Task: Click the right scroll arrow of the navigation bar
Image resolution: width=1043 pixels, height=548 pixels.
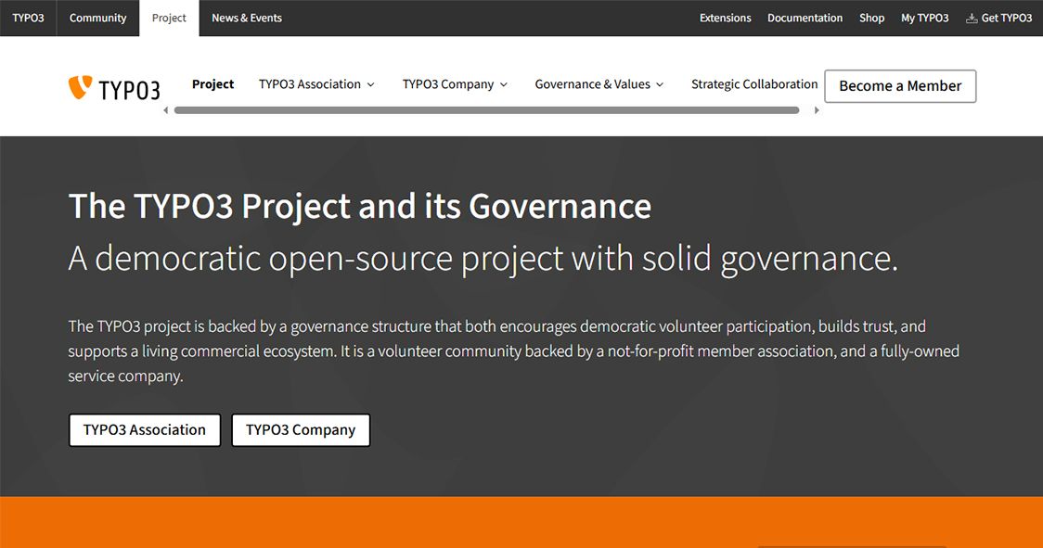Action: pyautogui.click(x=817, y=109)
